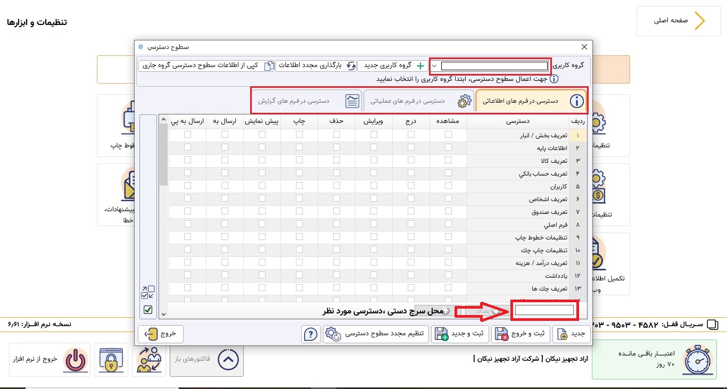The image size is (727, 389).
Task: Click the power icon of خروج از نرم افزار
Action: click(x=77, y=360)
